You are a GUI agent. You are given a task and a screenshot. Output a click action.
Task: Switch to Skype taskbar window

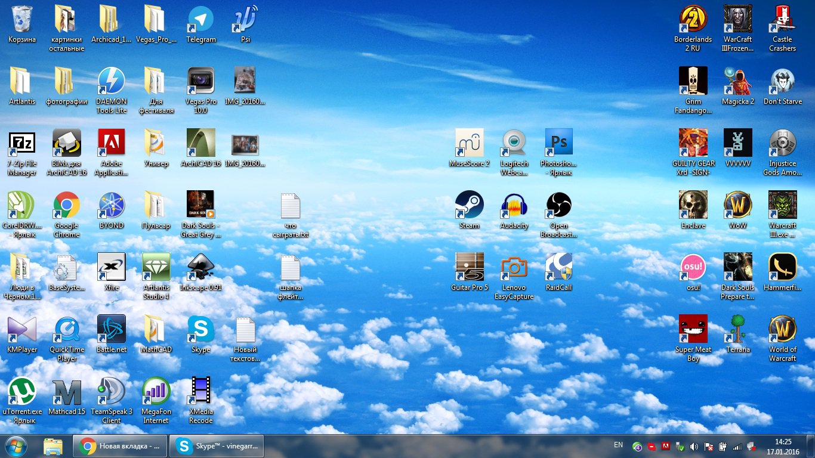tap(217, 446)
